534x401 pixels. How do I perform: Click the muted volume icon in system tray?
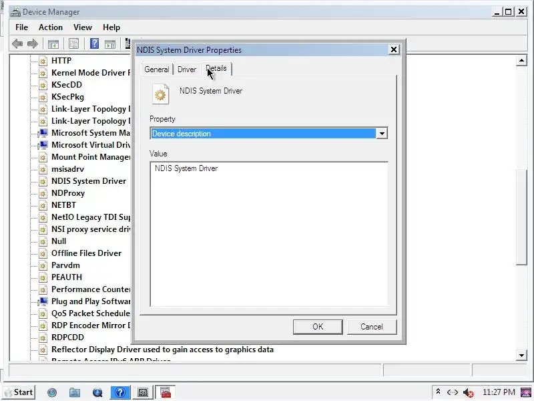[469, 393]
